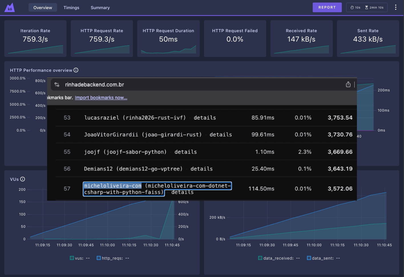Open details for joojf-sabor-python entry

click(x=186, y=152)
